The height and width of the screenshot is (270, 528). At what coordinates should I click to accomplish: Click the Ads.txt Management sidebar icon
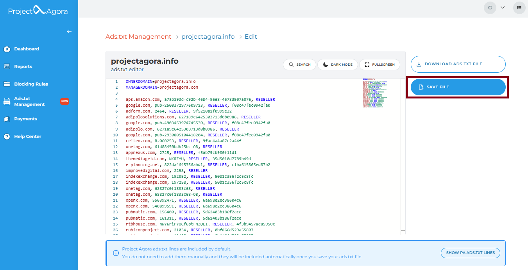click(7, 102)
